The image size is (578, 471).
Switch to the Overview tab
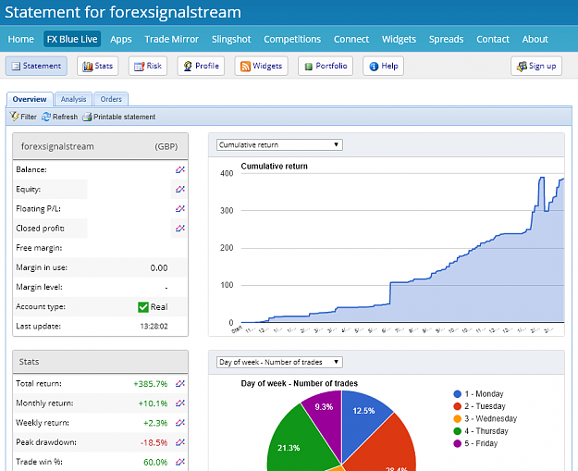click(x=30, y=99)
